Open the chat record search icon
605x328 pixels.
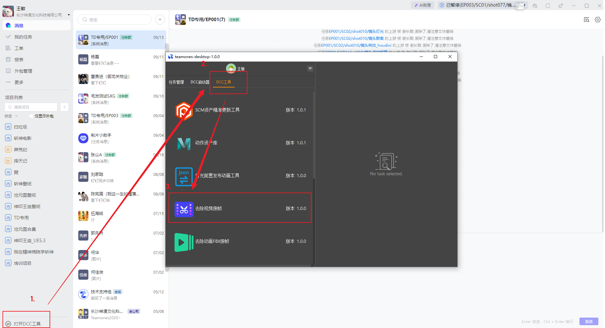(586, 20)
